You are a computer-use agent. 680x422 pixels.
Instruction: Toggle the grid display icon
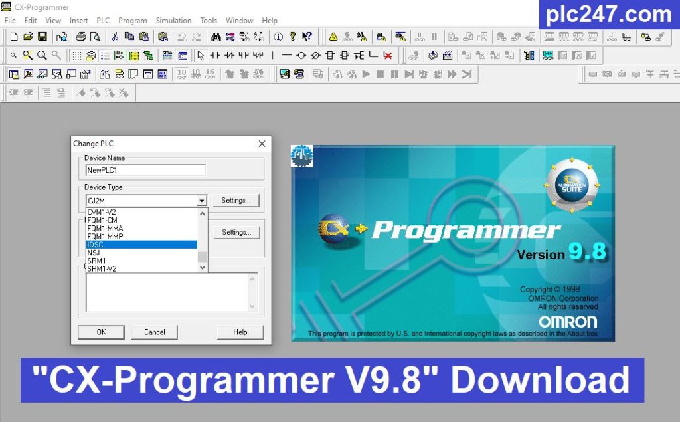pos(76,55)
